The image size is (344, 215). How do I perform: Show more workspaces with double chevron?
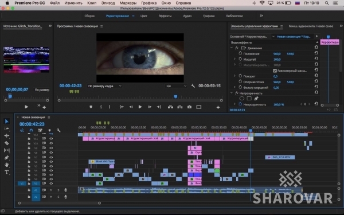click(261, 16)
